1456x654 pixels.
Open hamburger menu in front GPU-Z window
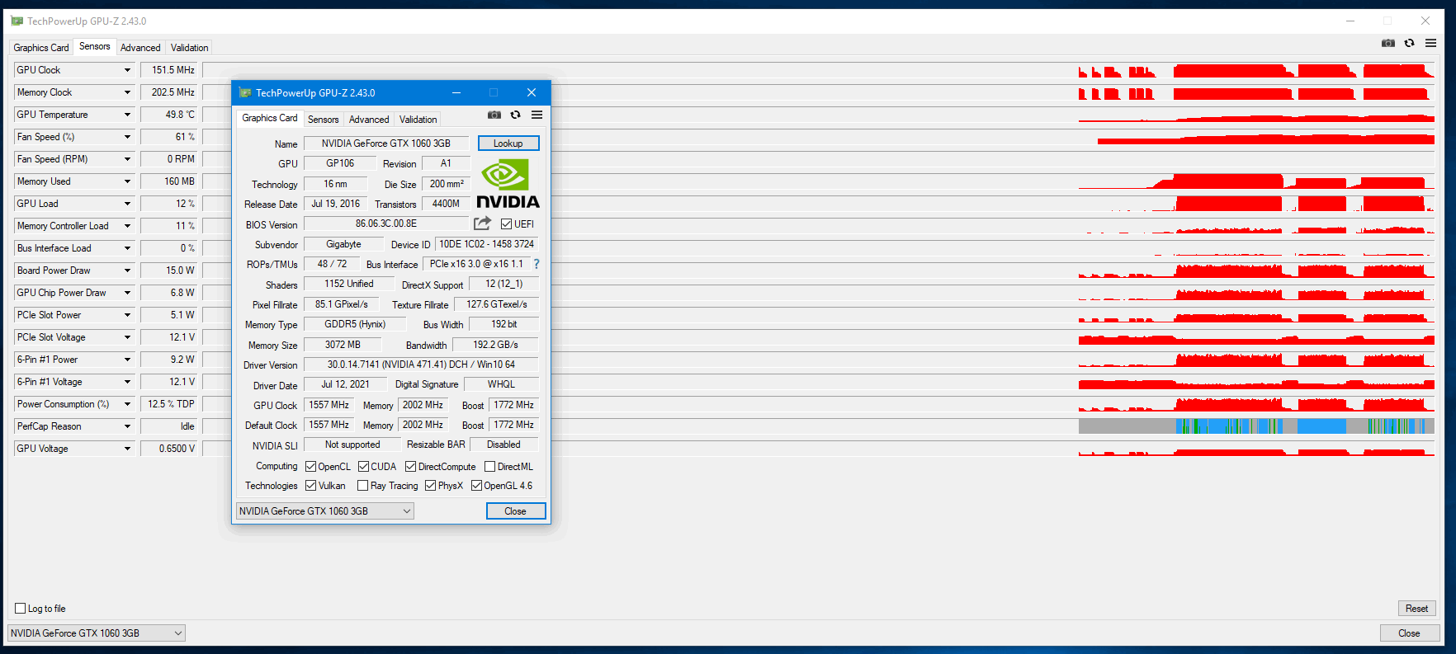(x=537, y=115)
